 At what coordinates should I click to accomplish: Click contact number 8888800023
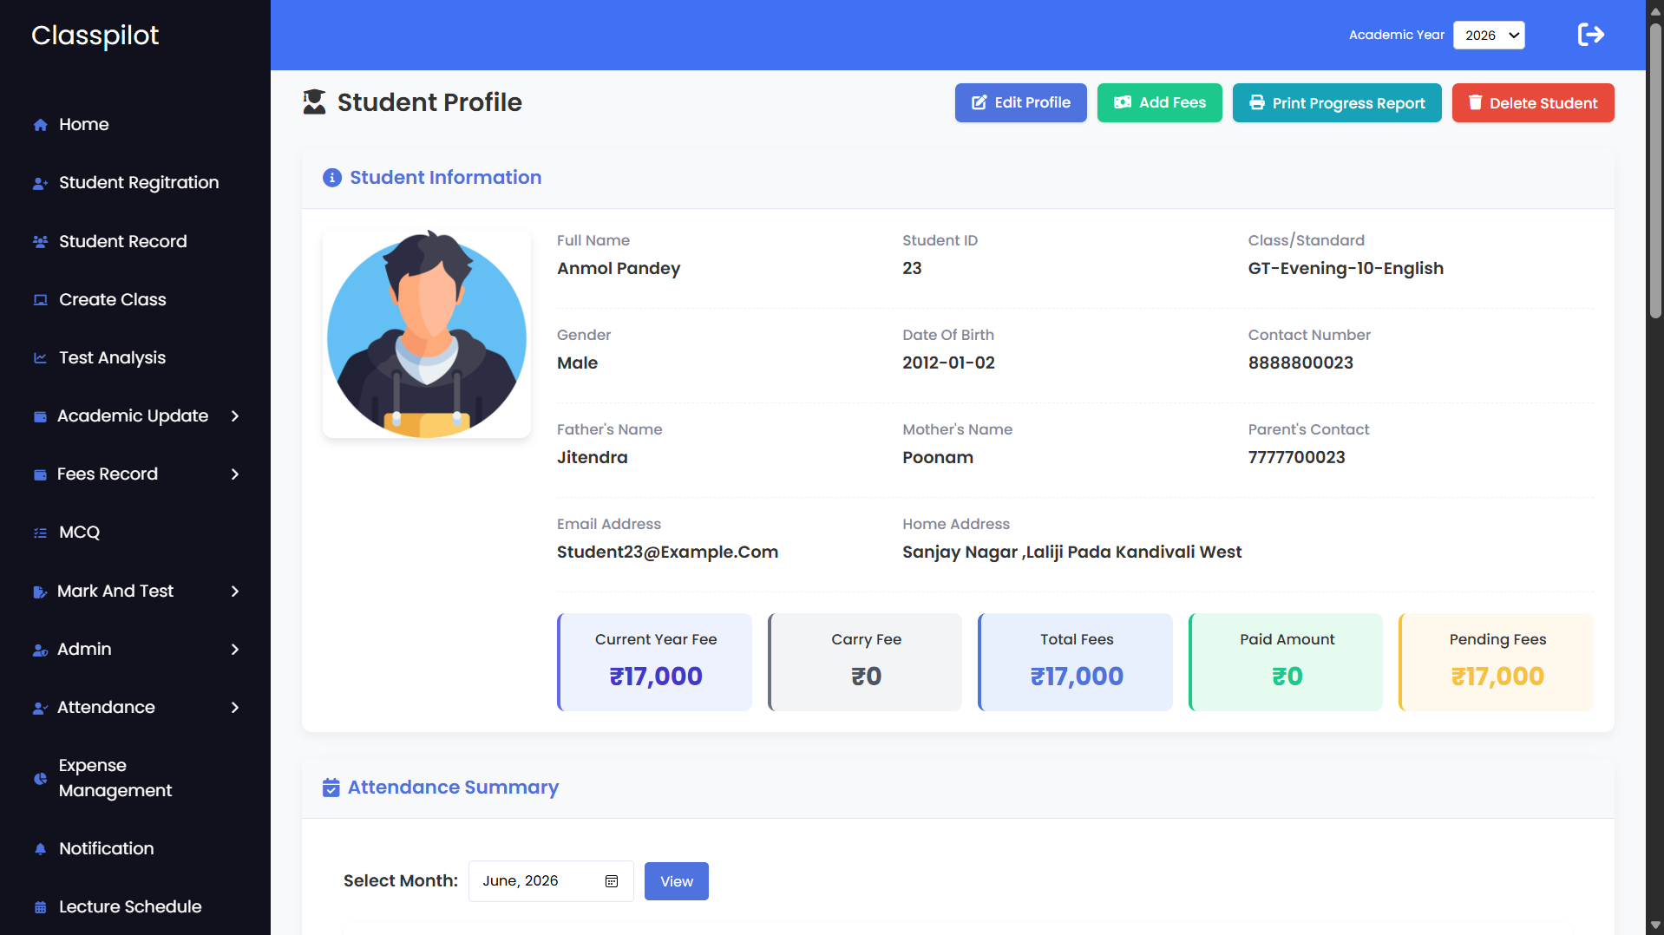click(1300, 363)
